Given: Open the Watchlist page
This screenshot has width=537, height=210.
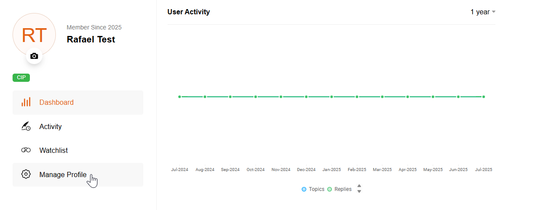Looking at the screenshot, I should click(x=53, y=150).
